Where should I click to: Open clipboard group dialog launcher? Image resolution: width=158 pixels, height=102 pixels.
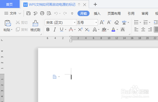click(x=41, y=34)
